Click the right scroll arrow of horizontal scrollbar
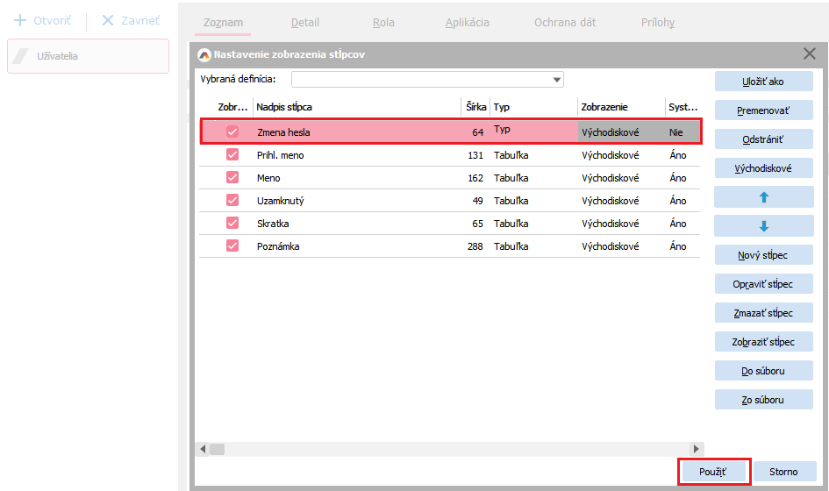The image size is (829, 491). 697,449
